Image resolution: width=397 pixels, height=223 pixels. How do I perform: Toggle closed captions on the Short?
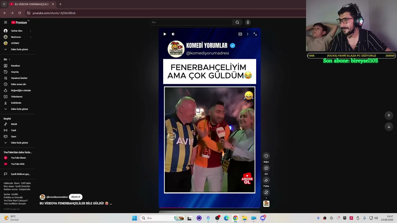[x=240, y=34]
